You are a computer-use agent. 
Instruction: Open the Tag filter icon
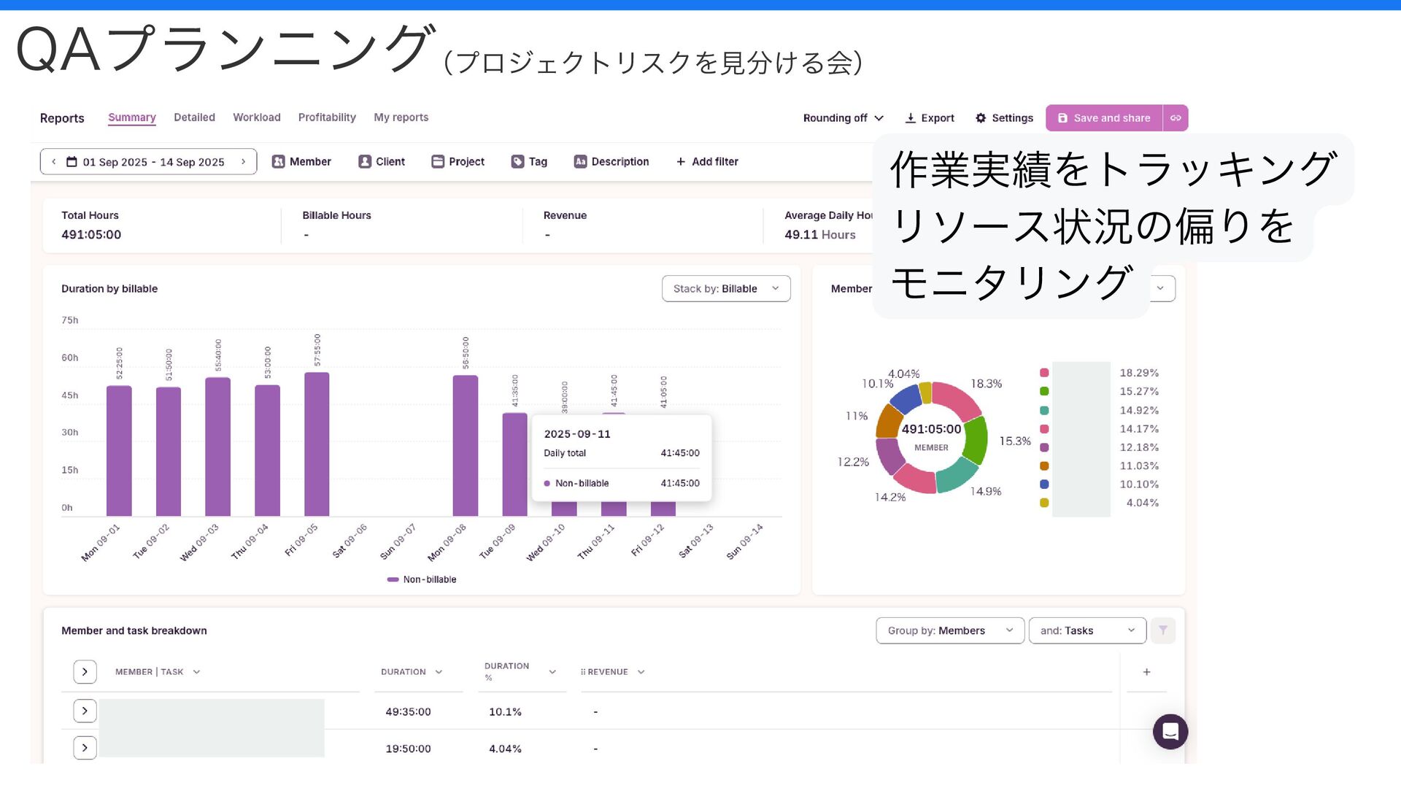(517, 162)
